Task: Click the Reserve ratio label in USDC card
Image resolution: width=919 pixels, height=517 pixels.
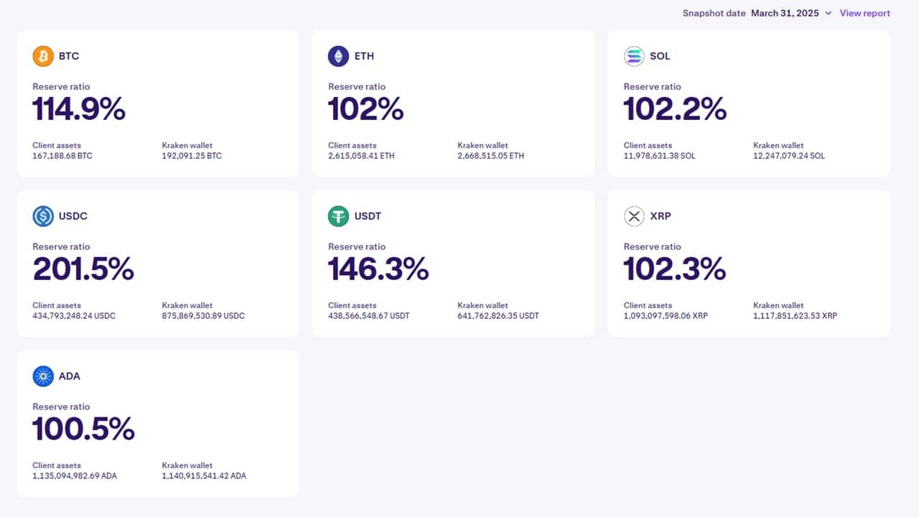Action: coord(61,247)
